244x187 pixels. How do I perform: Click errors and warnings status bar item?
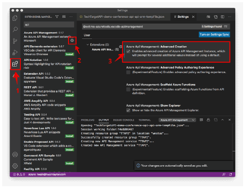[19, 174]
